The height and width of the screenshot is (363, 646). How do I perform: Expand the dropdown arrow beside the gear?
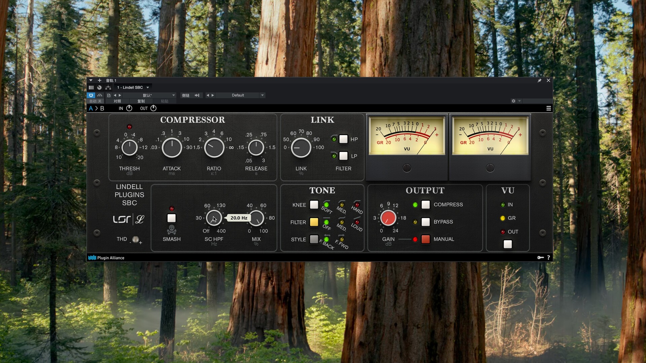(519, 101)
